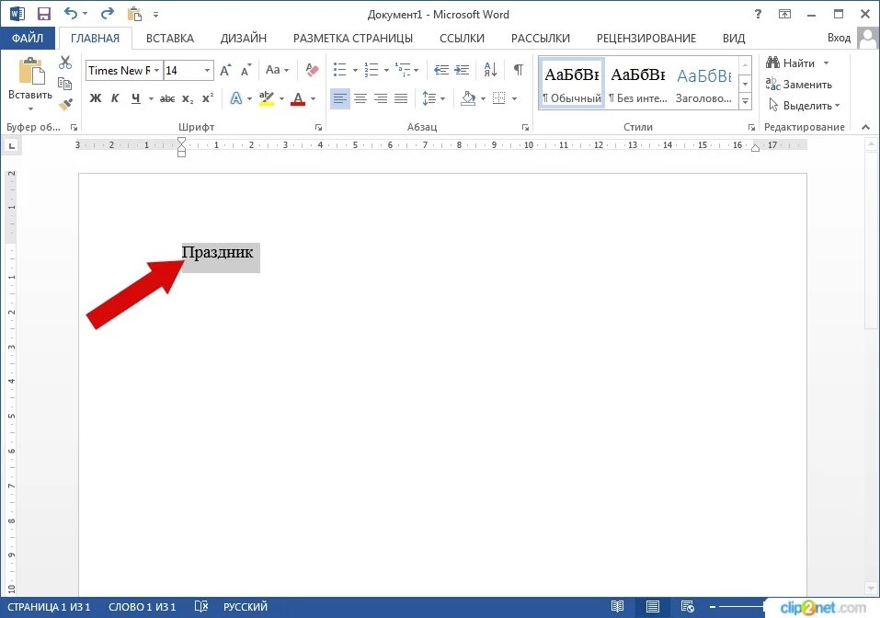The image size is (880, 618).
Task: Redo the last action
Action: pyautogui.click(x=108, y=14)
